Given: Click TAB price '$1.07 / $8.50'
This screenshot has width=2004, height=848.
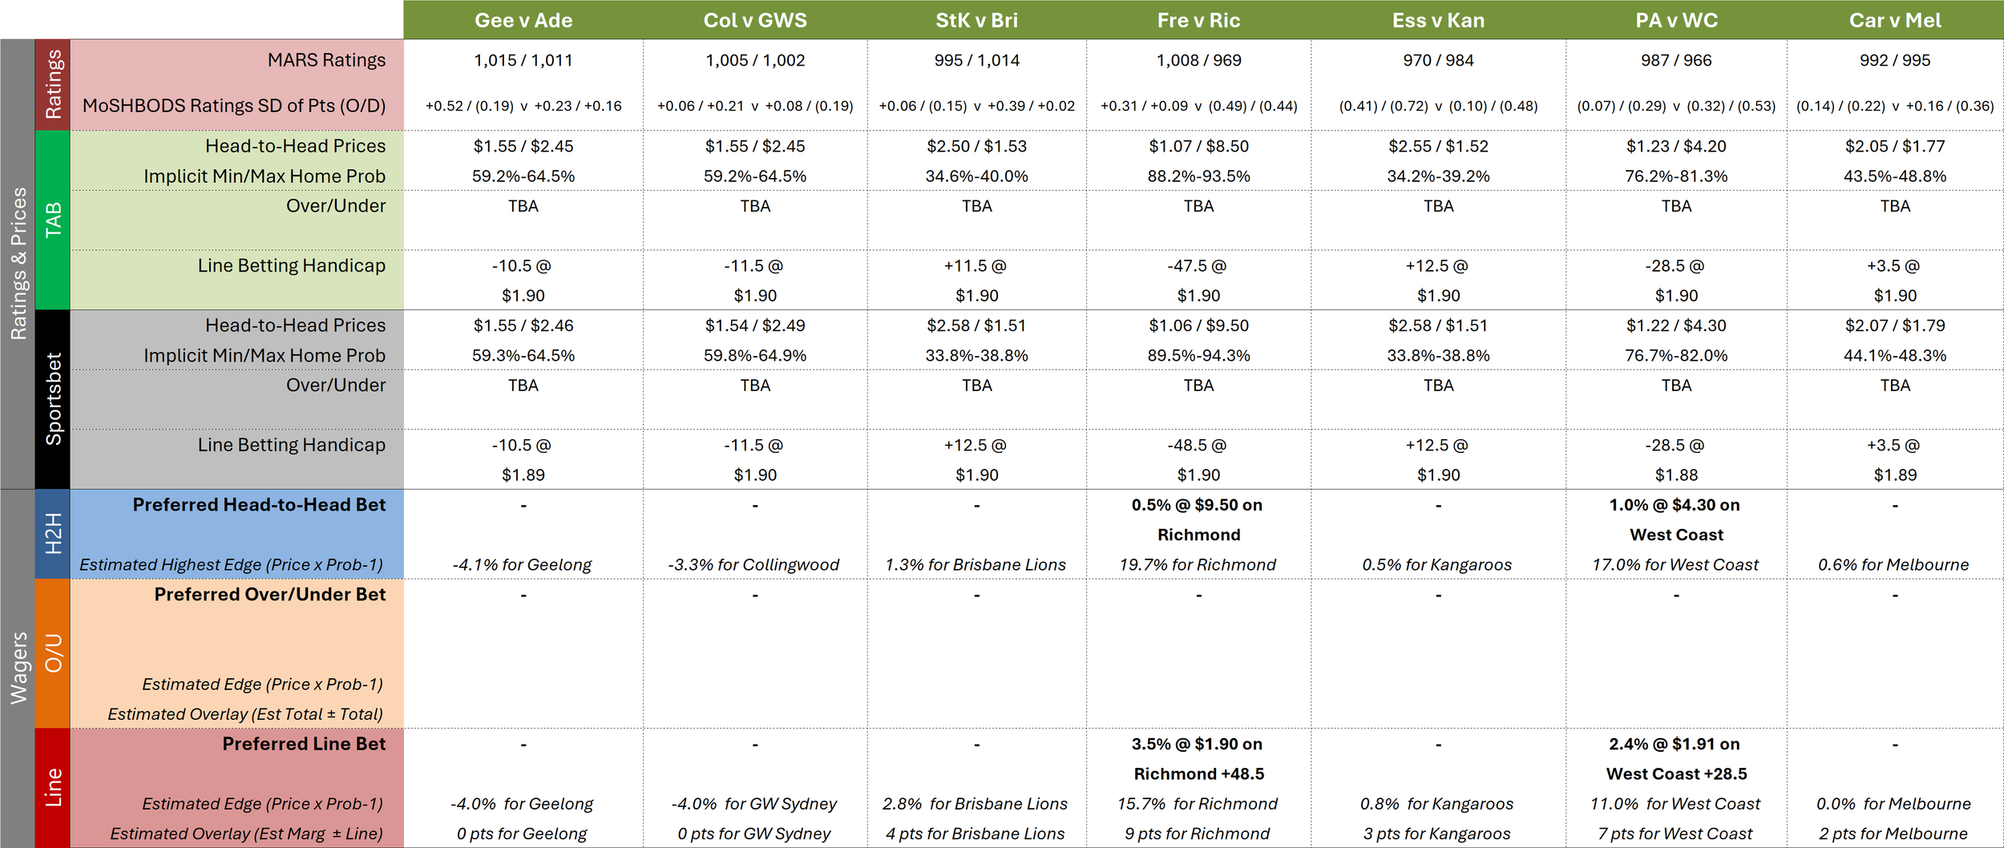Looking at the screenshot, I should click(x=1198, y=146).
